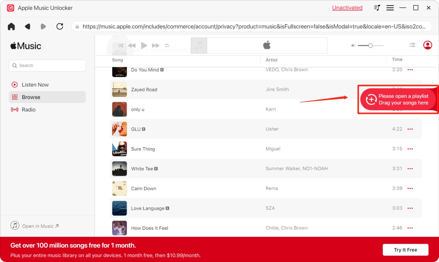Click artist link VEDO, Chris Brown

coord(287,70)
